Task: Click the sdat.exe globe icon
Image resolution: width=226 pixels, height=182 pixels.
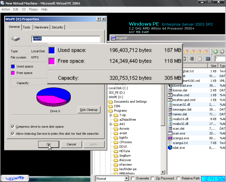Action: pyautogui.click(x=170, y=148)
